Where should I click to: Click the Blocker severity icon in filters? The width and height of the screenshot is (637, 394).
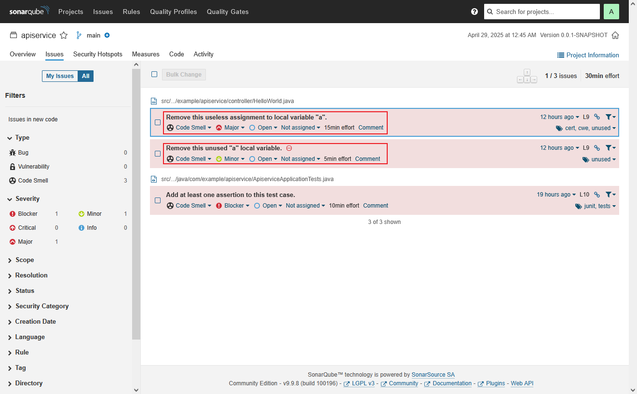point(13,214)
